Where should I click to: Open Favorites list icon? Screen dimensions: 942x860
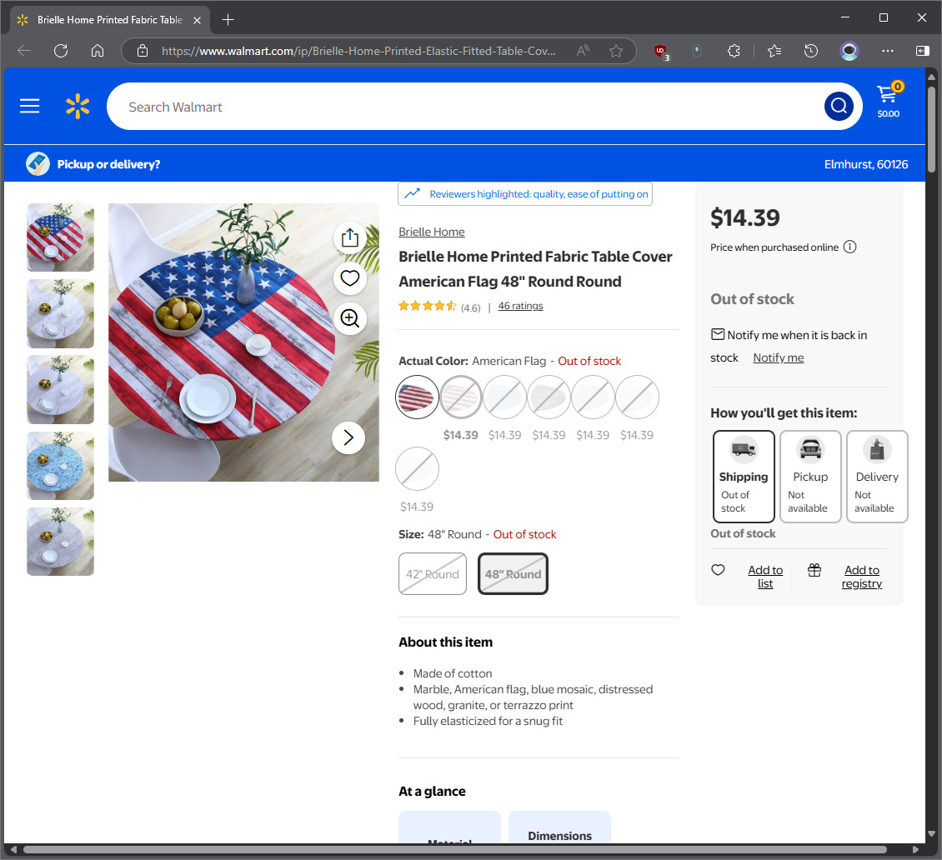pyautogui.click(x=774, y=51)
